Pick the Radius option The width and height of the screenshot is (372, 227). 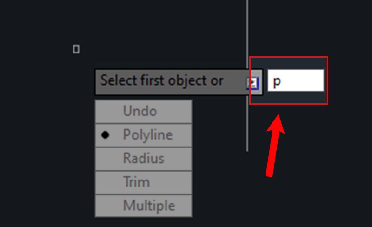coord(143,159)
